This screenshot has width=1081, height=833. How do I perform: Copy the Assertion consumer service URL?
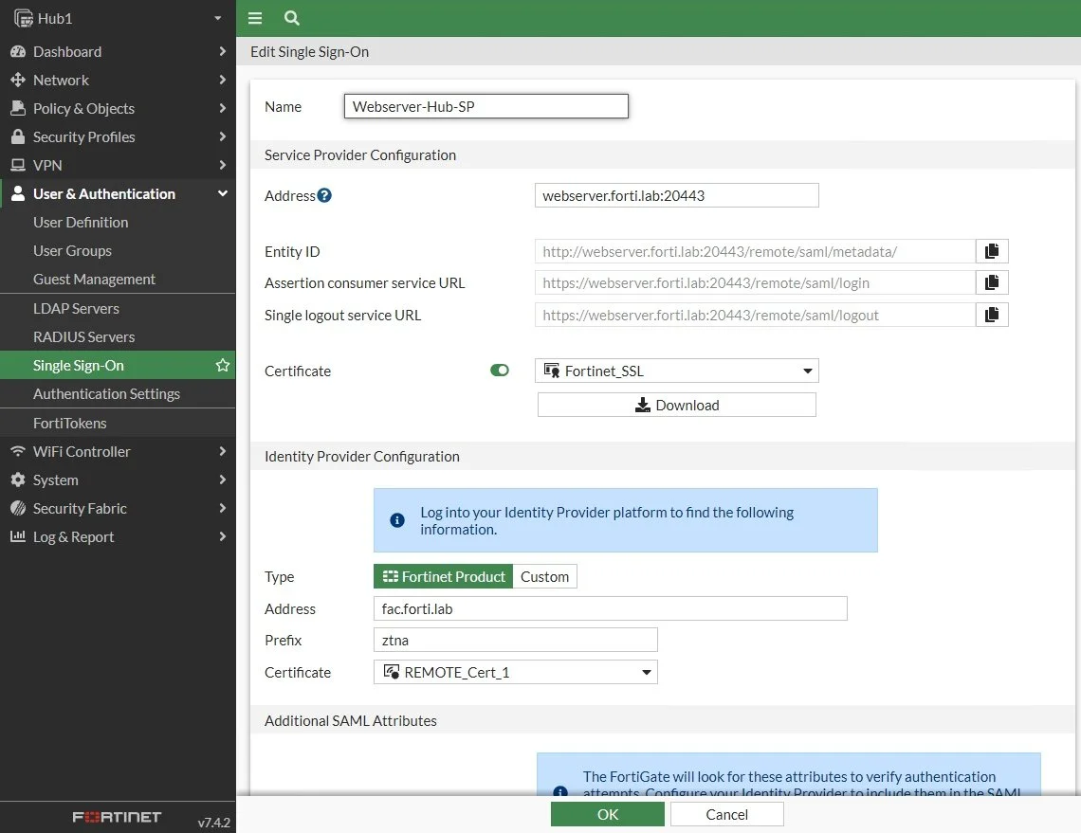[x=992, y=282]
